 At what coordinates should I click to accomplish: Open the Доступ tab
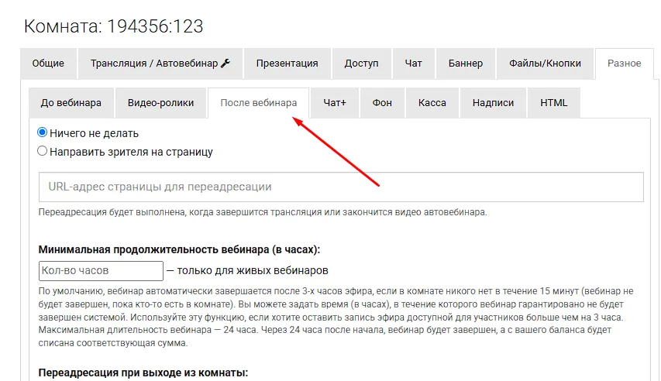(361, 63)
